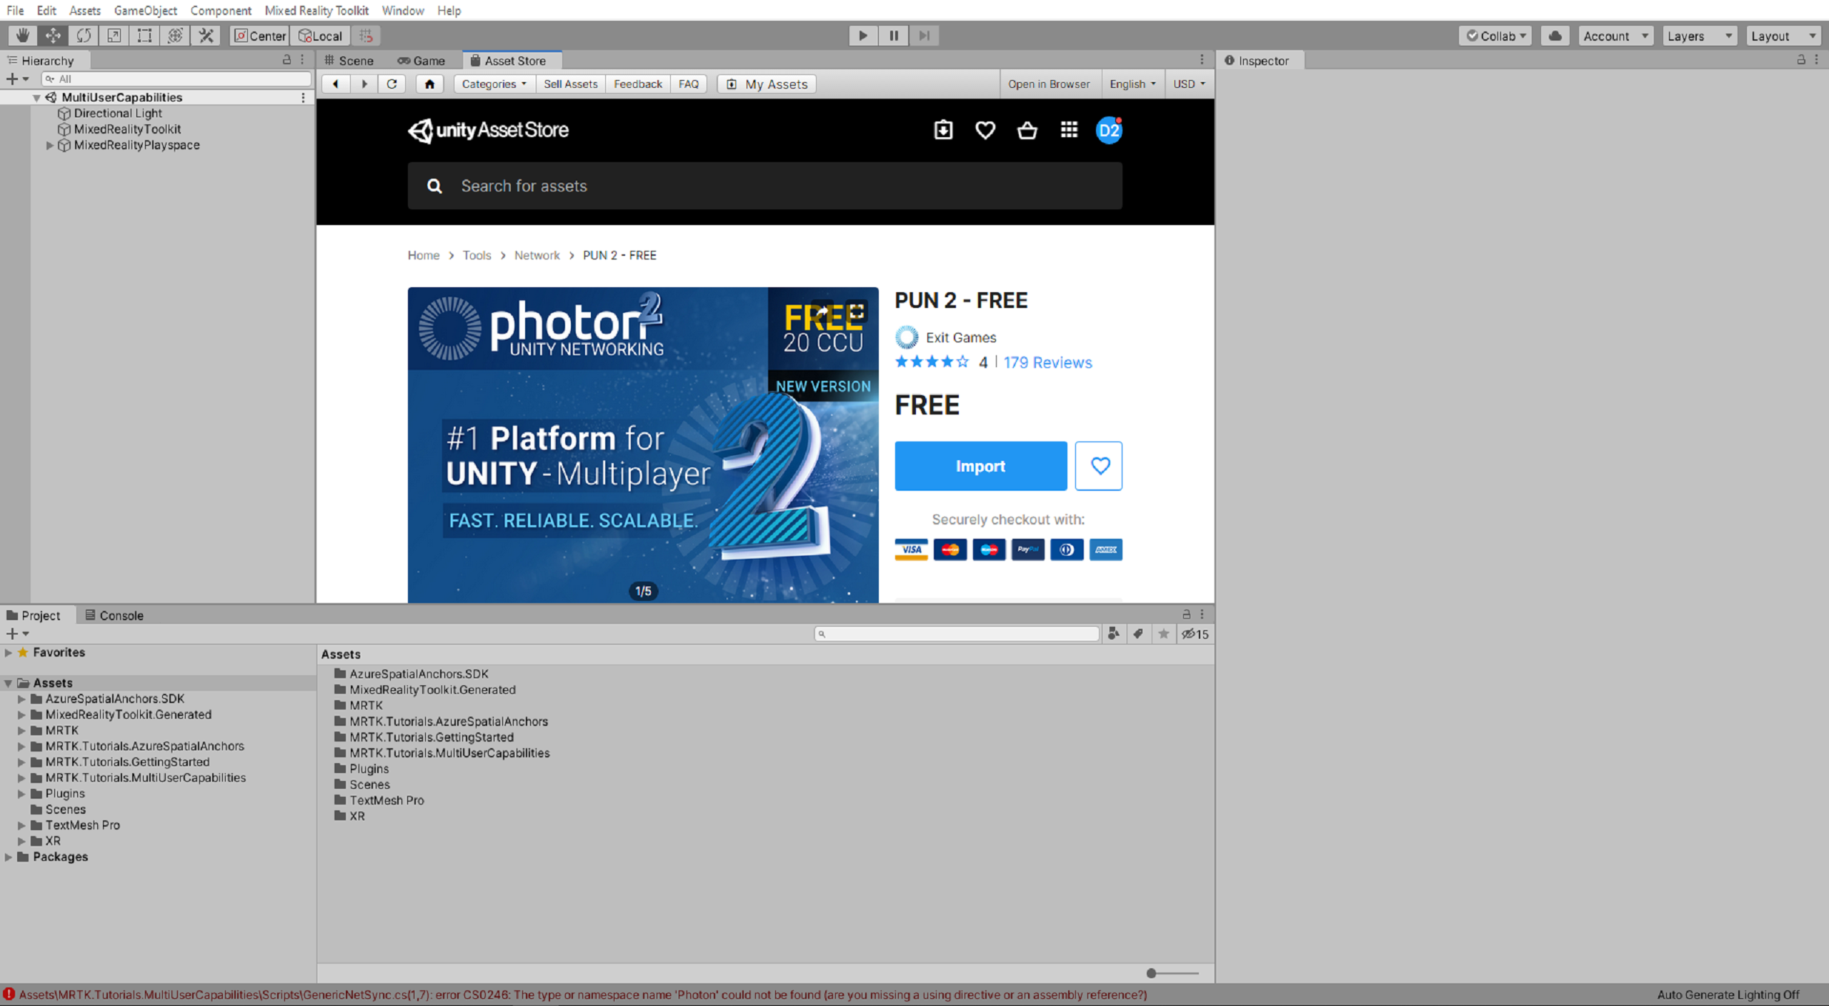
Task: Open the Categories dropdown in asset store
Action: click(492, 84)
